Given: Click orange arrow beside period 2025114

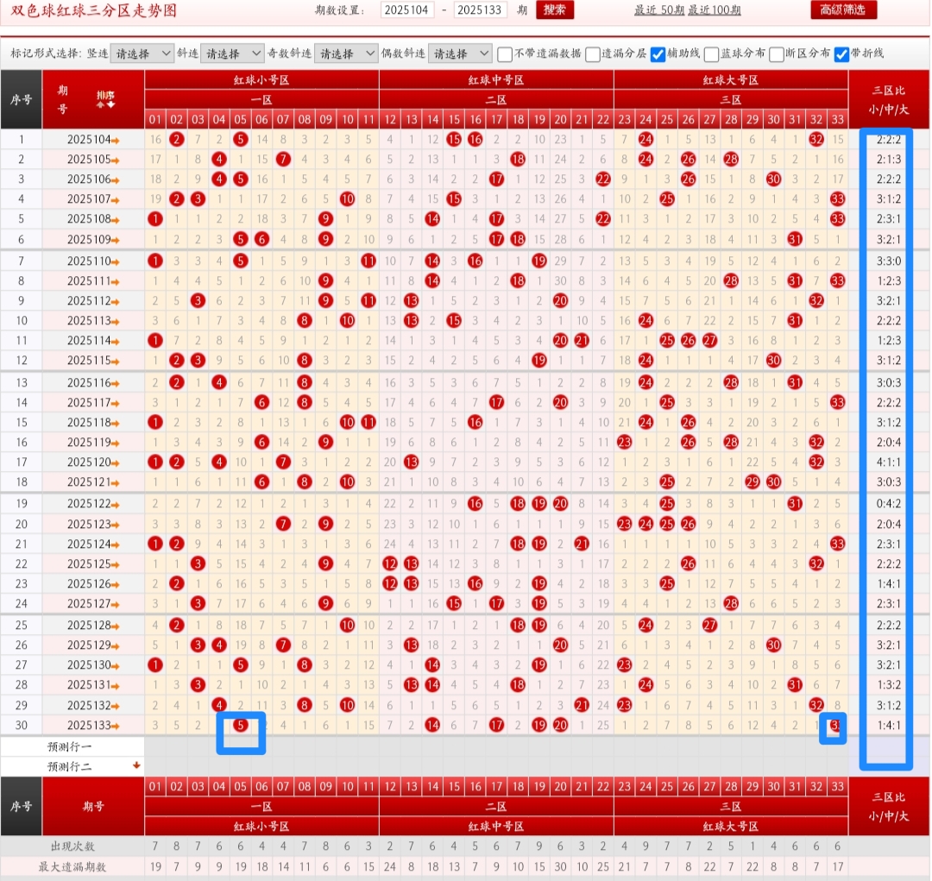Looking at the screenshot, I should 116,342.
